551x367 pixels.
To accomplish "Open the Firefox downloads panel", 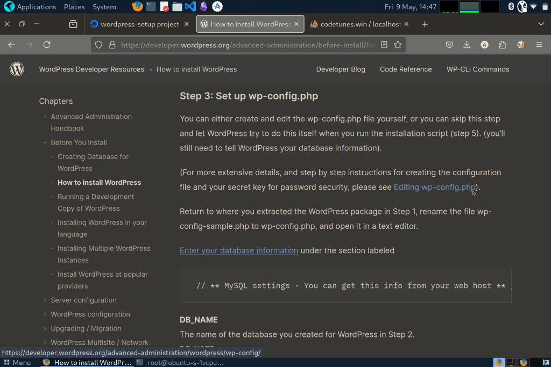I will (x=467, y=45).
